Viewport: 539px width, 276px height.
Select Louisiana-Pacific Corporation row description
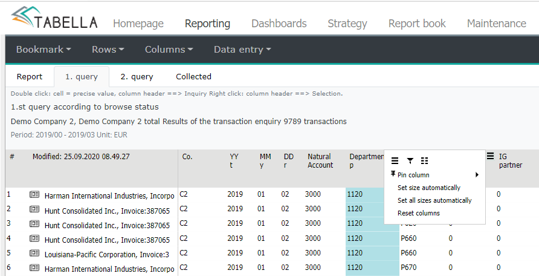click(x=107, y=254)
